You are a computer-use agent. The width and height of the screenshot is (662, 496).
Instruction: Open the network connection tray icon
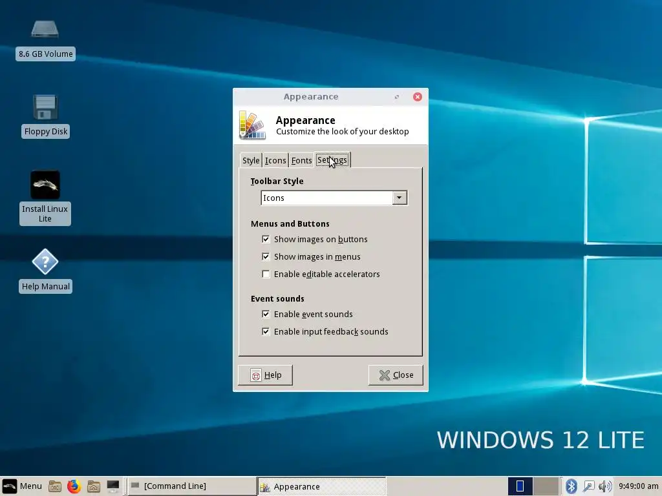click(588, 486)
